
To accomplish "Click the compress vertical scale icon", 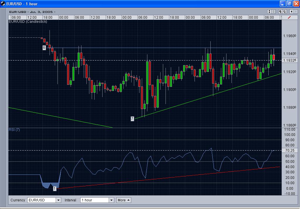I will pyautogui.click(x=269, y=11).
